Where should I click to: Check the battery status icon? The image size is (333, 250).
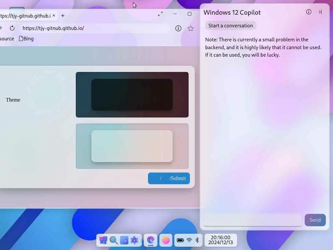pos(180,240)
